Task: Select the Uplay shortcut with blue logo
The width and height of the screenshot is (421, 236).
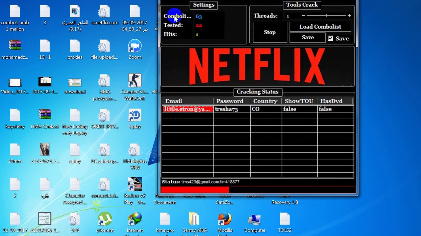Action: tap(135, 119)
